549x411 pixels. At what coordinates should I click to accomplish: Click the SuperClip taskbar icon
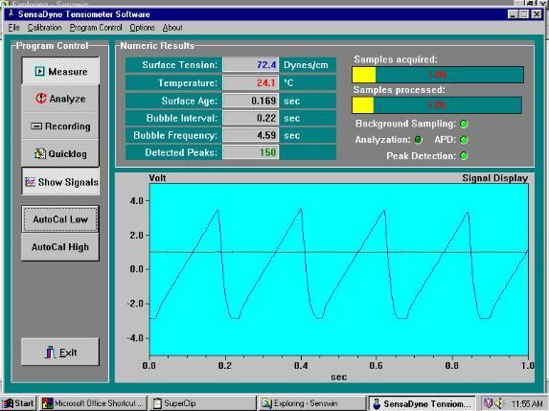coord(157,403)
